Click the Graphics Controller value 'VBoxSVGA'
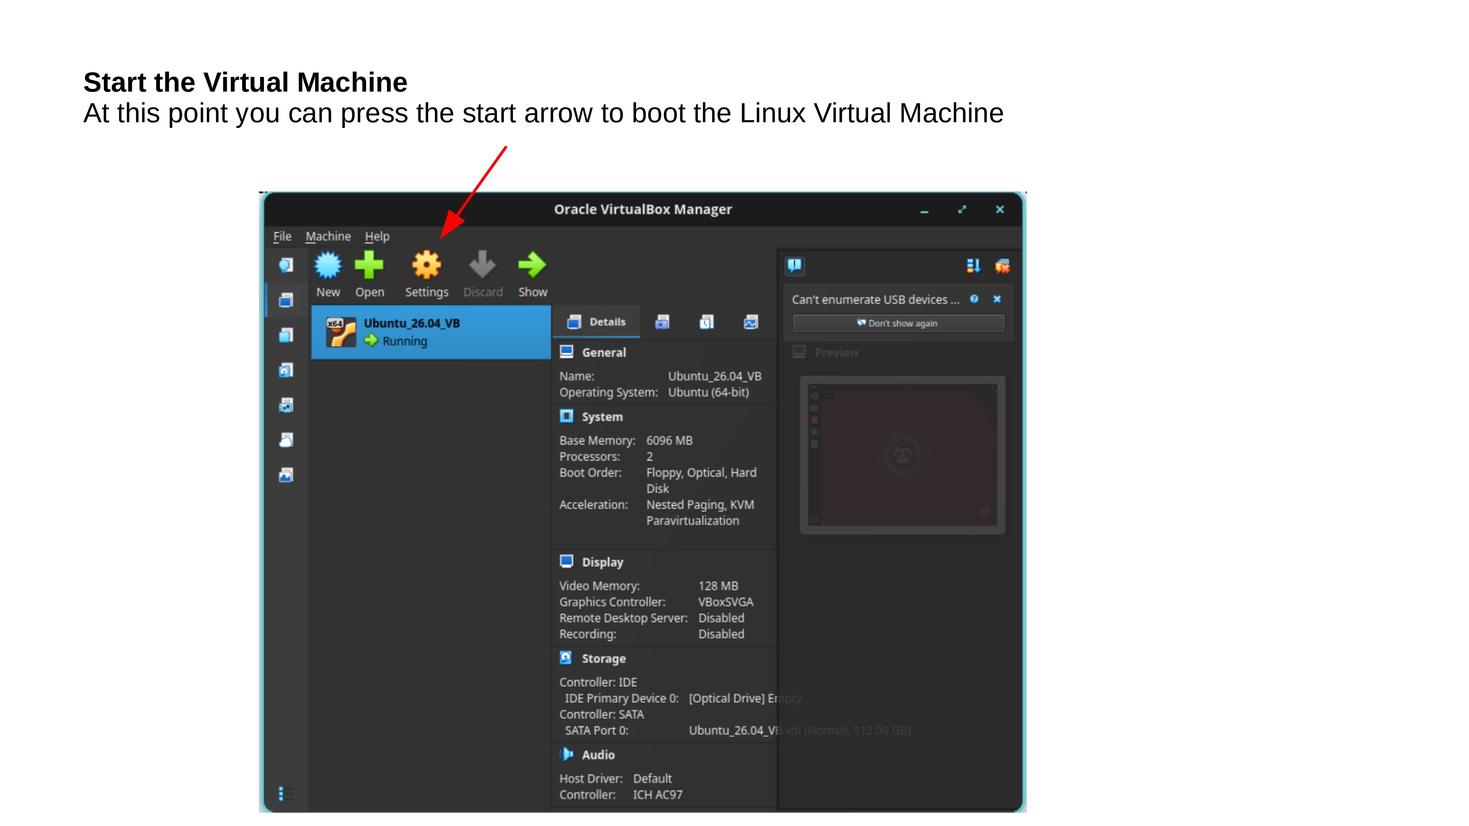 pyautogui.click(x=725, y=602)
